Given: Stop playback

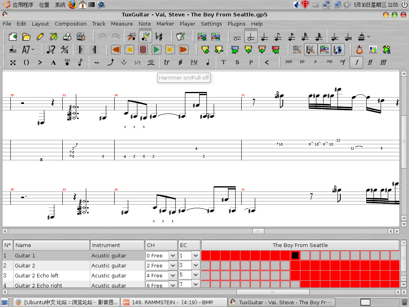Looking at the screenshot, I should (143, 50).
